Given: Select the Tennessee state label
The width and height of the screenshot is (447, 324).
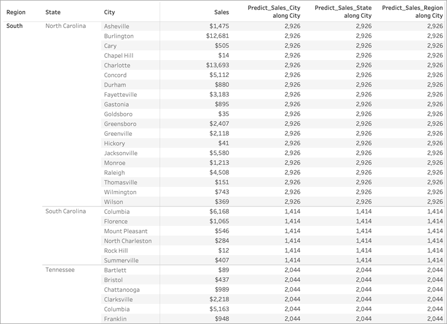Looking at the screenshot, I should point(60,270).
